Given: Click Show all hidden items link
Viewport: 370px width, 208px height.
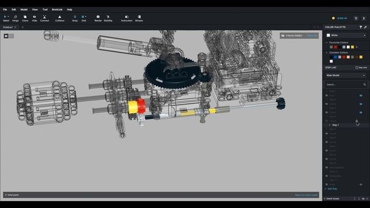Looking at the screenshot, I should click(x=312, y=36).
